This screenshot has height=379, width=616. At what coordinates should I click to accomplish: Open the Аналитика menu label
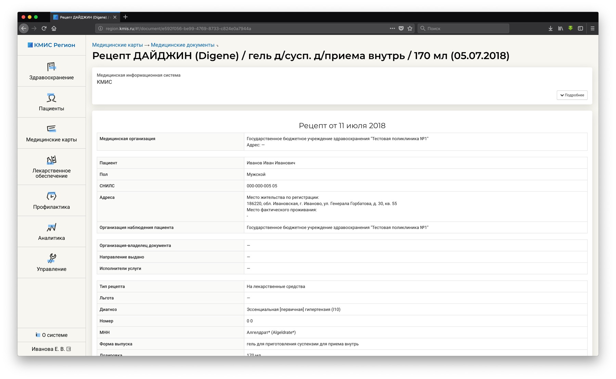tap(51, 238)
